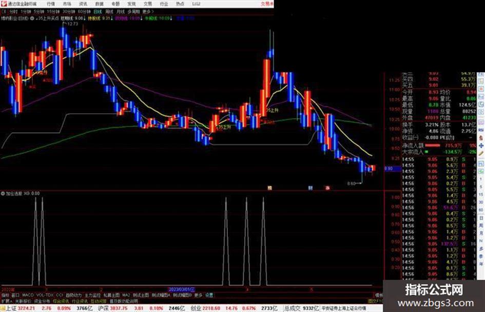Click the 设置 button in indicator bar
Image resolution: width=485 pixels, height=312 pixels.
pyautogui.click(x=209, y=296)
